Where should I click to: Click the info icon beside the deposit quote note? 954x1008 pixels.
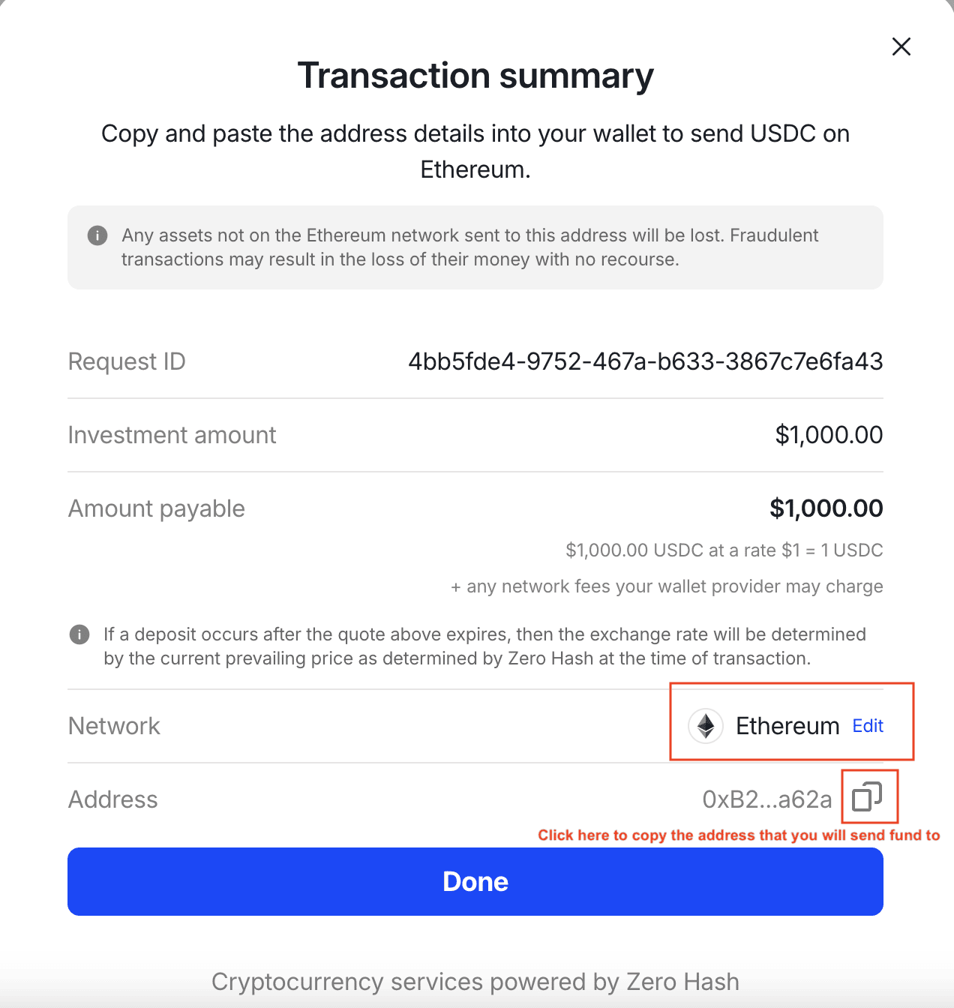pos(79,634)
